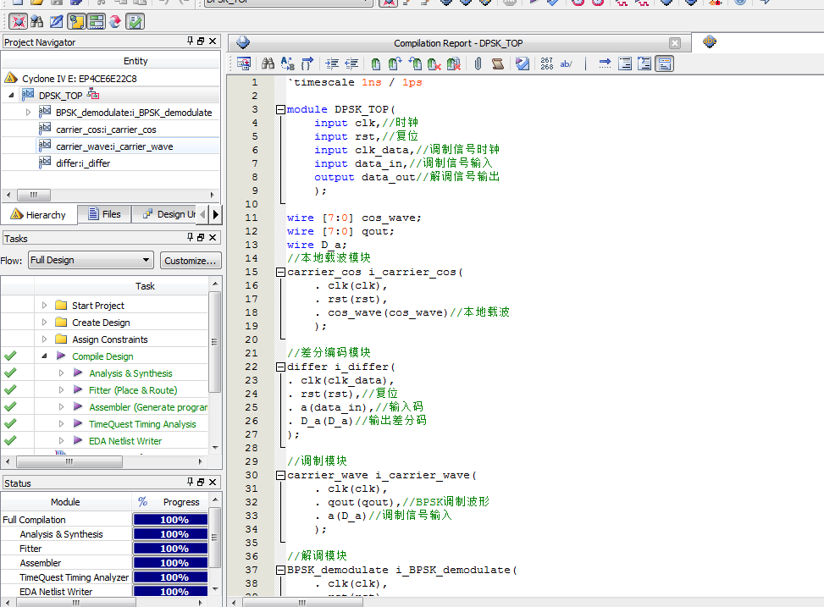Open the Design Units tab
The image size is (824, 607).
pyautogui.click(x=168, y=214)
